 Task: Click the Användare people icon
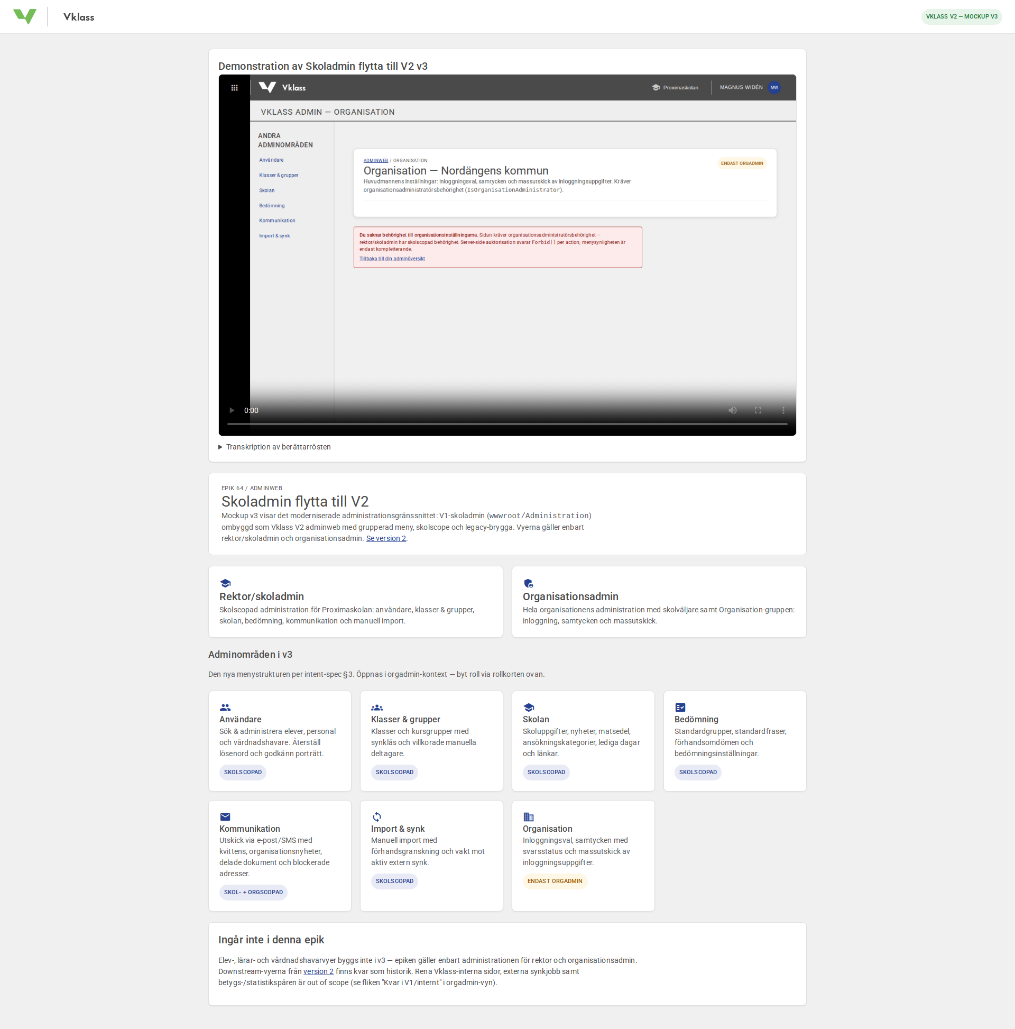coord(225,708)
